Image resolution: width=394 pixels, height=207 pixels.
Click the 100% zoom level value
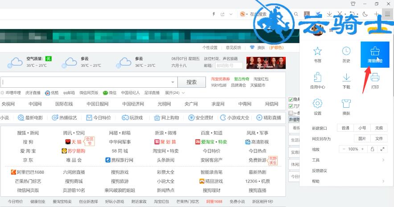pos(353,149)
